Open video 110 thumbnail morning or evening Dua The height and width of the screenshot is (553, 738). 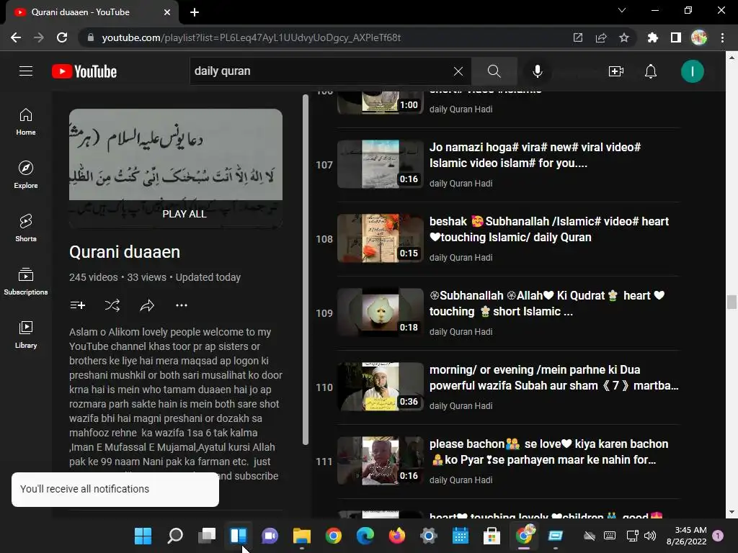coord(381,387)
